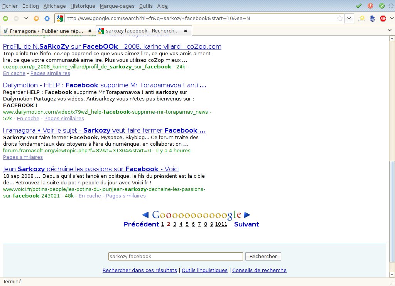Open cached version of coZop result

[x=14, y=73]
